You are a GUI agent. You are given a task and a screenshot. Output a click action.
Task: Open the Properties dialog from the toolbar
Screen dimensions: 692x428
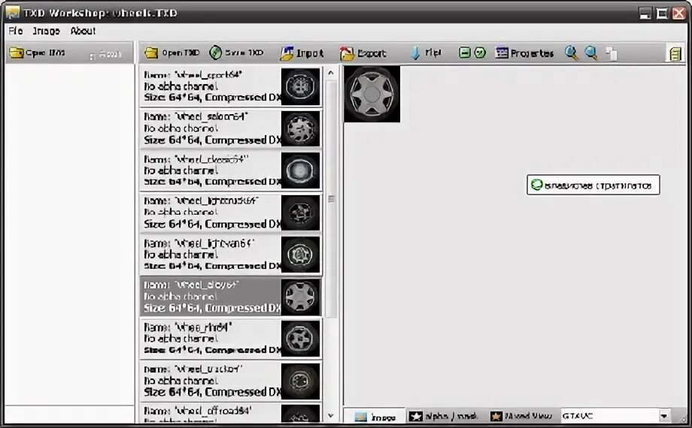524,53
